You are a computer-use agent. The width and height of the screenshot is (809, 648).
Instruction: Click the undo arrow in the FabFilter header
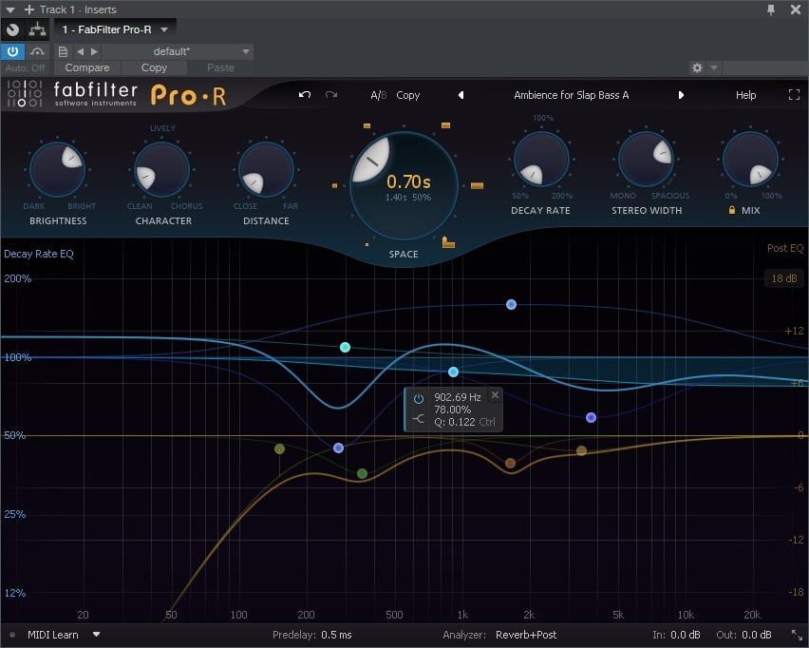pyautogui.click(x=305, y=94)
